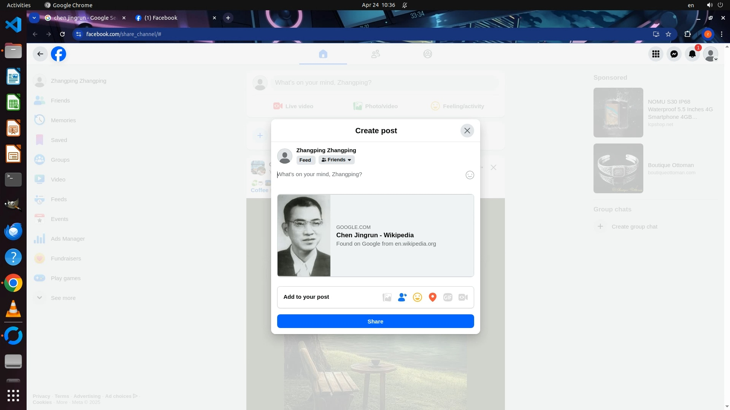Screen dimensions: 730x410
Task: Click the check in location pin icon
Action: pos(432,297)
